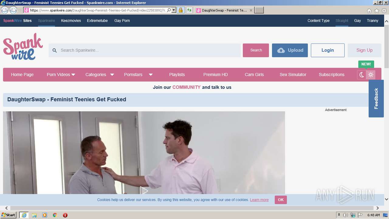Follow the COMMUNITY link

coord(186,87)
